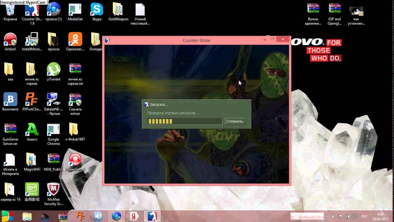Open the WinRAR taskbar icon
Image resolution: width=394 pixels, height=222 pixels.
point(63,216)
